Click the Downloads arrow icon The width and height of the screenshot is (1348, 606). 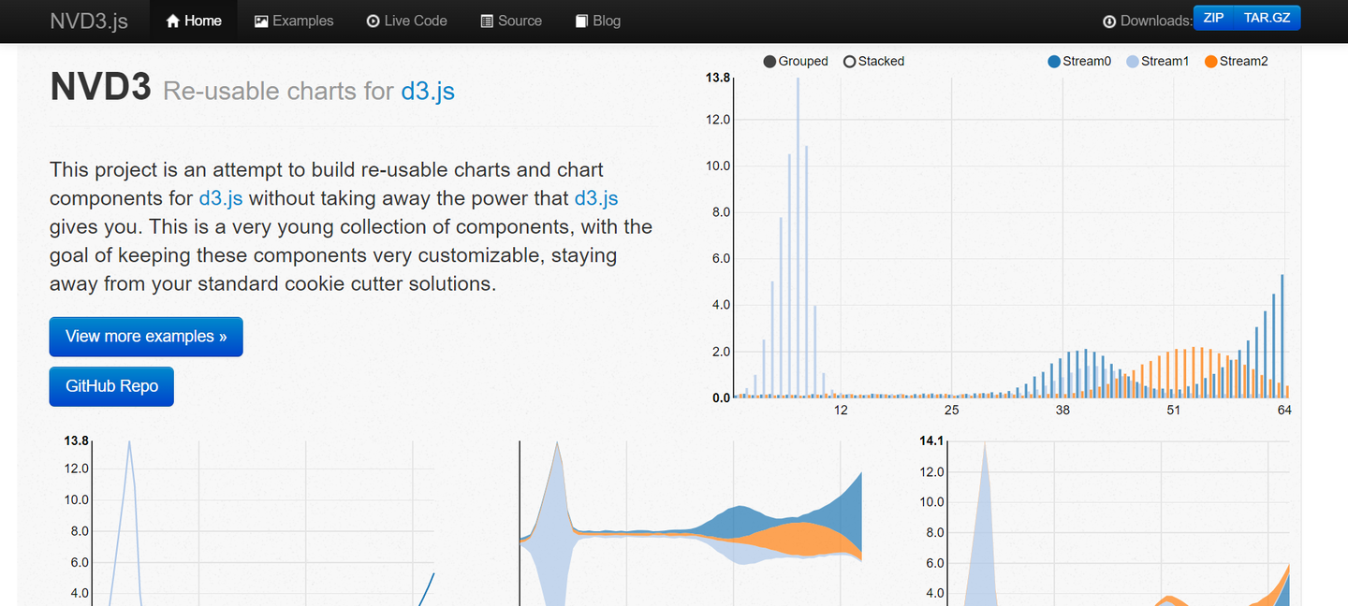coord(1109,22)
